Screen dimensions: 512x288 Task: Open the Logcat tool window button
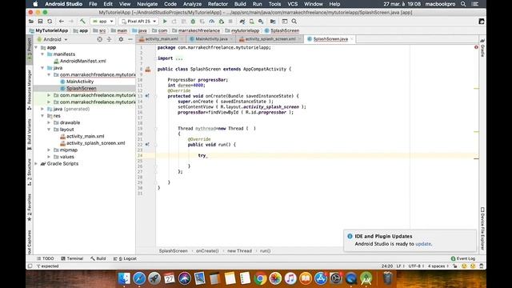[x=125, y=258]
